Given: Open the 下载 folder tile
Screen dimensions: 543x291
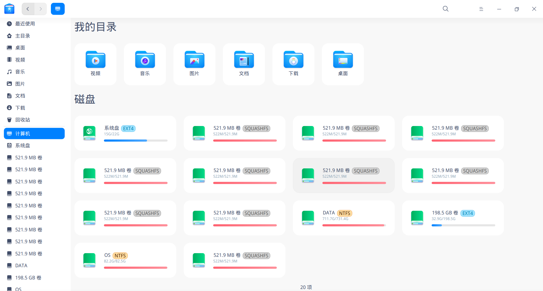Looking at the screenshot, I should coord(294,64).
